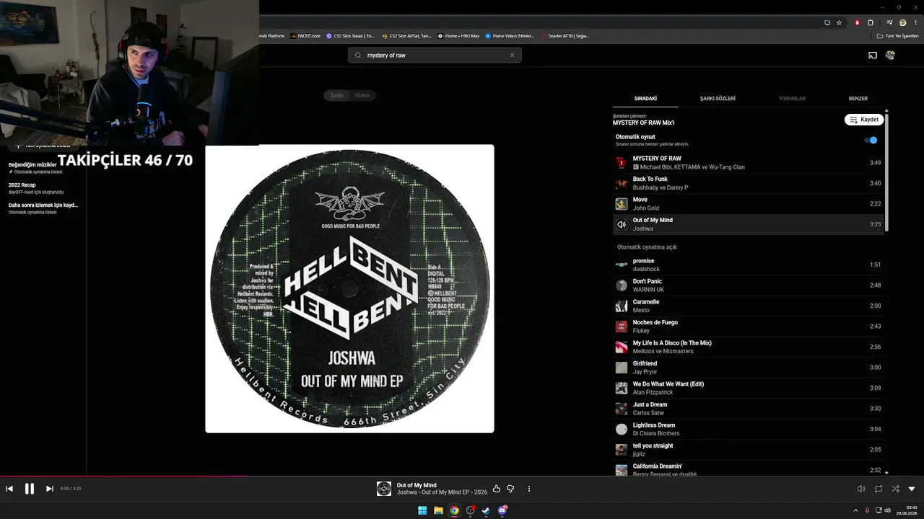This screenshot has height=519, width=924.
Task: Toggle shuffle in the player bar
Action: click(x=895, y=489)
